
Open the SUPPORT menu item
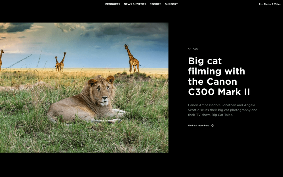tap(171, 4)
